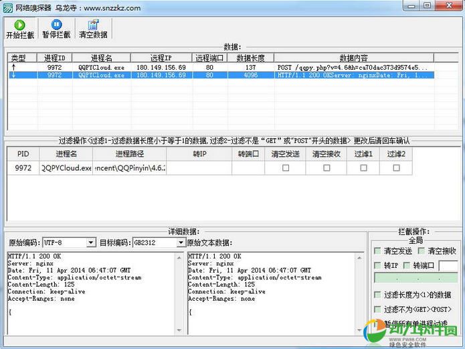
Task: Click the 进程名 column header in data table
Action: [x=100, y=58]
